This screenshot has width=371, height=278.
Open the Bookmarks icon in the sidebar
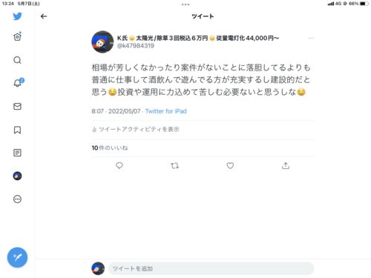(x=17, y=130)
